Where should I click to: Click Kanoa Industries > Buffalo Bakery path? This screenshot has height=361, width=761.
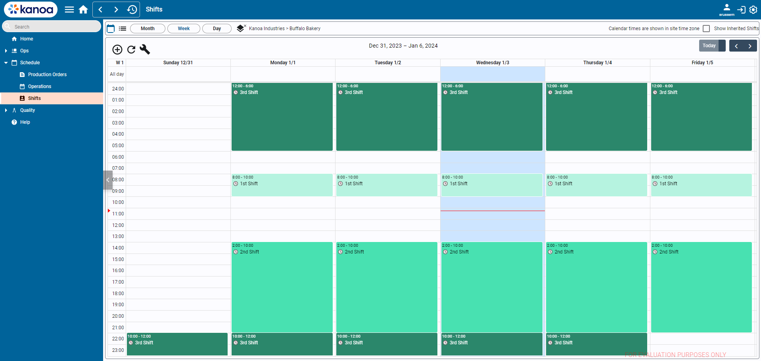tap(285, 29)
